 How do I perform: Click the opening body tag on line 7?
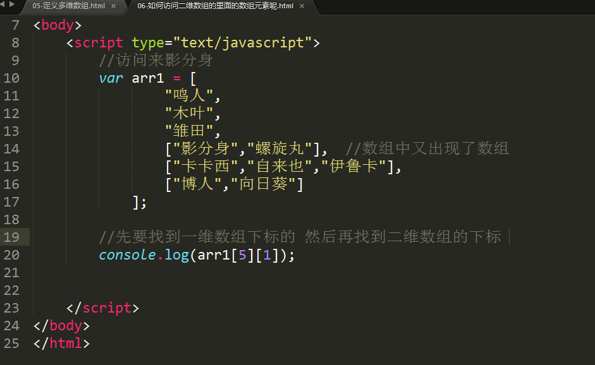pos(58,25)
